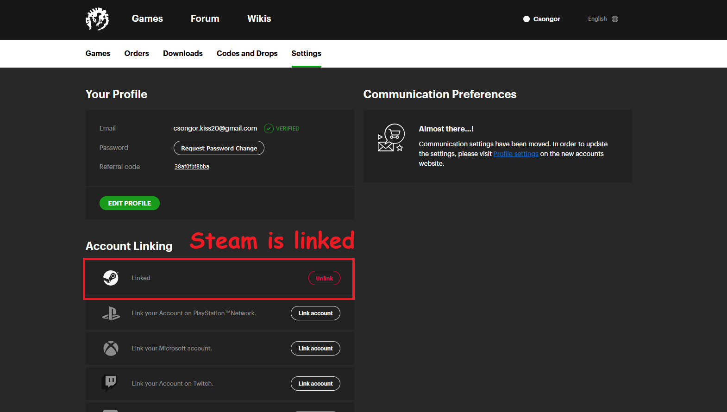Click 'Link your Account on Twitch.' text
Image resolution: width=727 pixels, height=412 pixels.
click(x=172, y=384)
